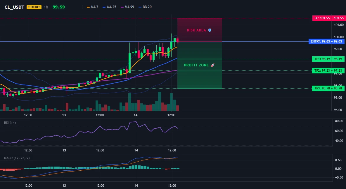This screenshot has width=346, height=189.
Task: Click the 40.00 RSI axis value
Action: tap(339, 141)
